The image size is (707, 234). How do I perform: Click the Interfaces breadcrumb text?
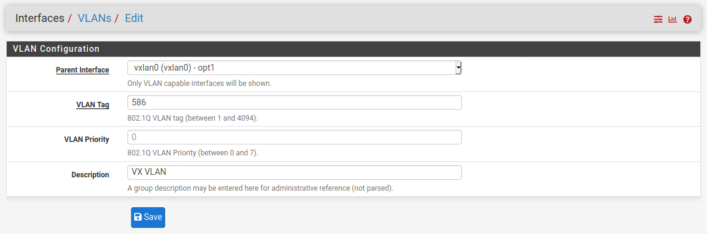(40, 18)
